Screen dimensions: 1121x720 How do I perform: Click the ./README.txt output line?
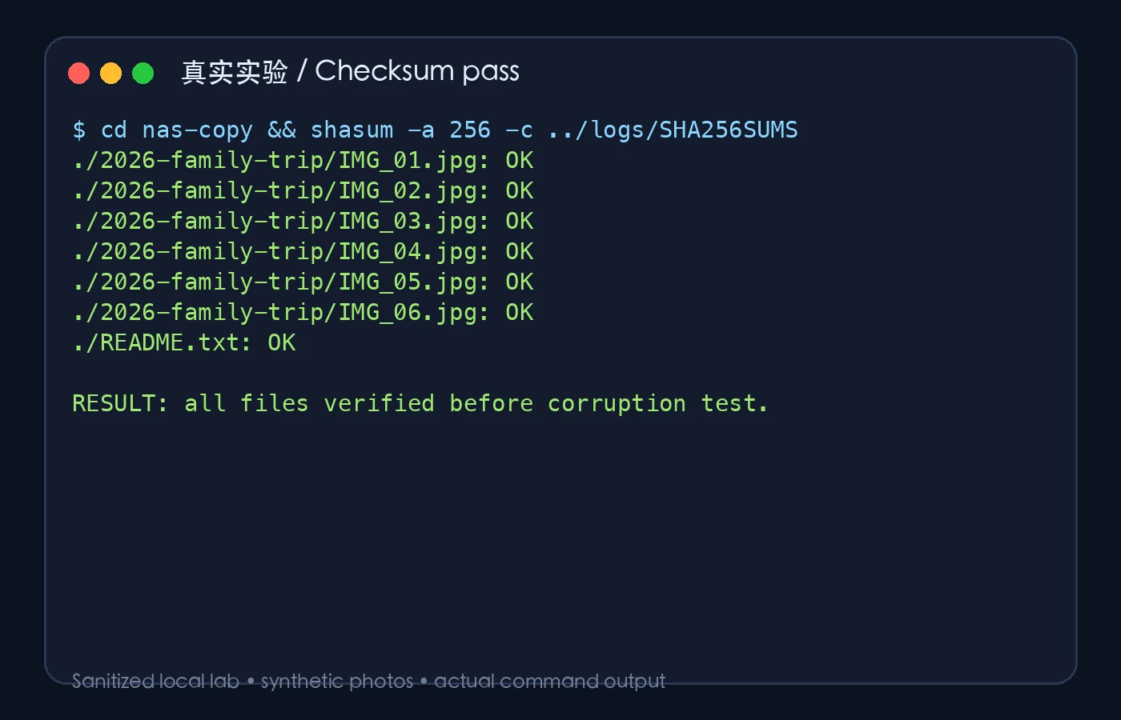point(184,343)
